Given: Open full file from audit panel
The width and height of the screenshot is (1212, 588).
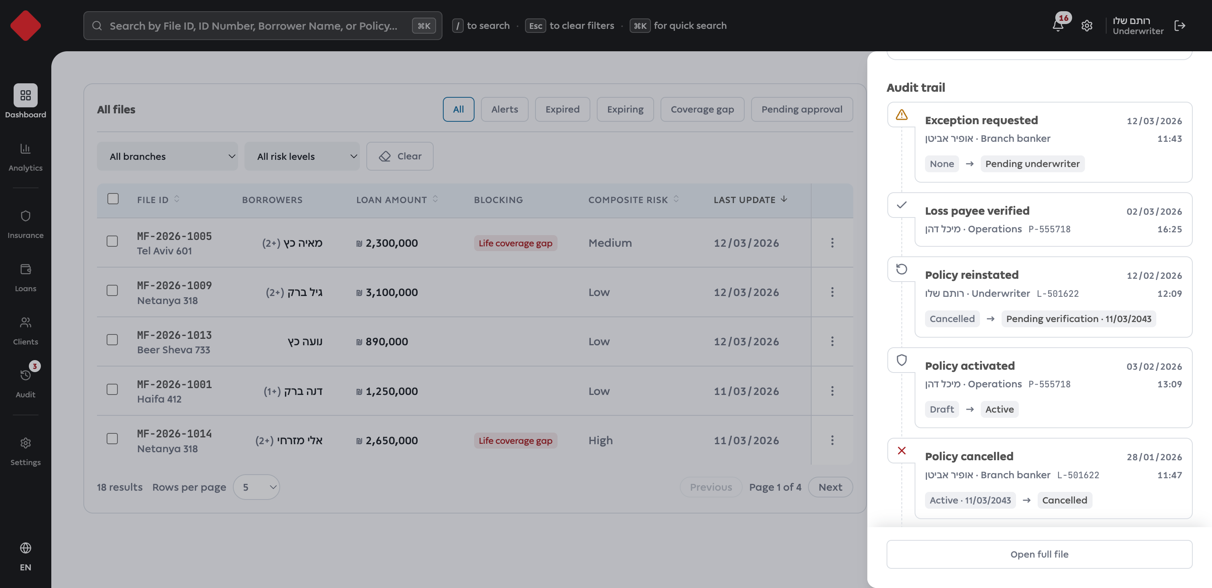Looking at the screenshot, I should click(x=1039, y=554).
